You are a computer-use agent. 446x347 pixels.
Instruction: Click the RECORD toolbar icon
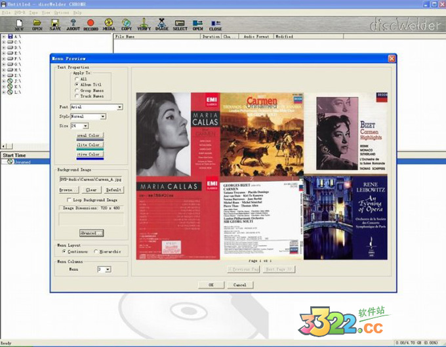(x=91, y=26)
